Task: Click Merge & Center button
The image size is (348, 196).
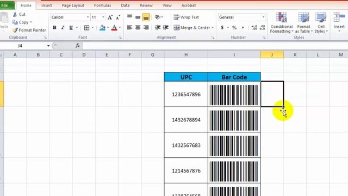Action: coord(192,28)
